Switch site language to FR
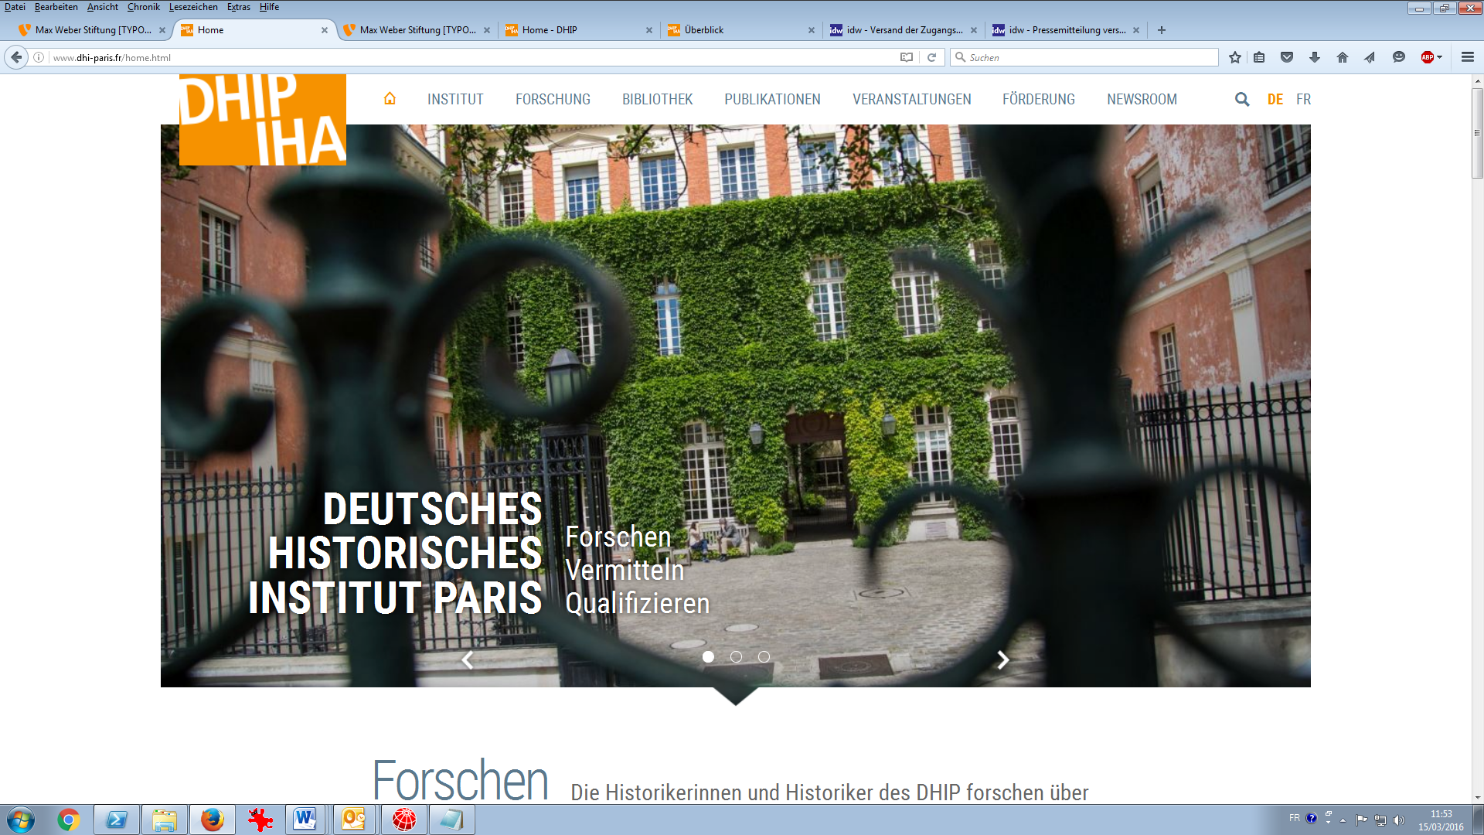1484x835 pixels. click(x=1303, y=99)
